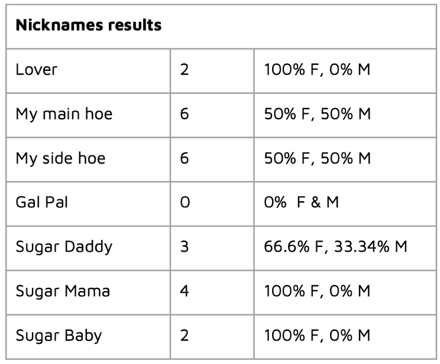
Task: Select the "66.6% F, 33.34% M" cell
Action: [x=335, y=246]
